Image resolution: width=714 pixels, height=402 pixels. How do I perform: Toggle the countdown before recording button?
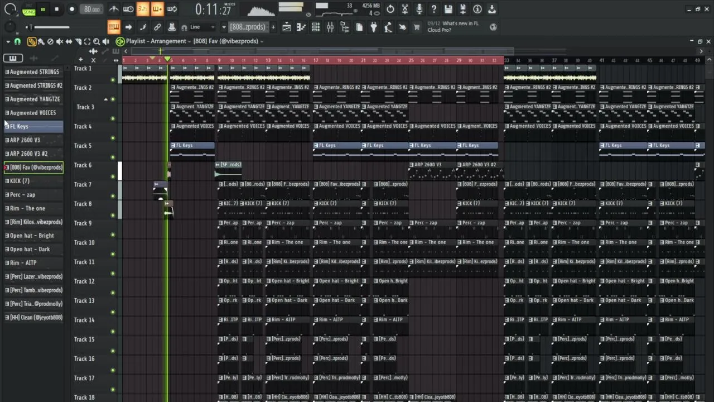point(143,9)
